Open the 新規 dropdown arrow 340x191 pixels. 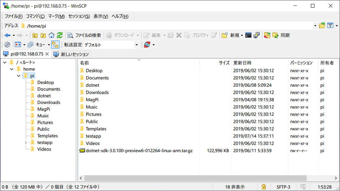242,35
